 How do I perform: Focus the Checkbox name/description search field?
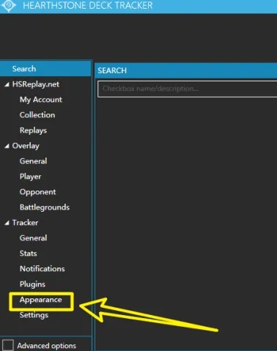pos(187,89)
